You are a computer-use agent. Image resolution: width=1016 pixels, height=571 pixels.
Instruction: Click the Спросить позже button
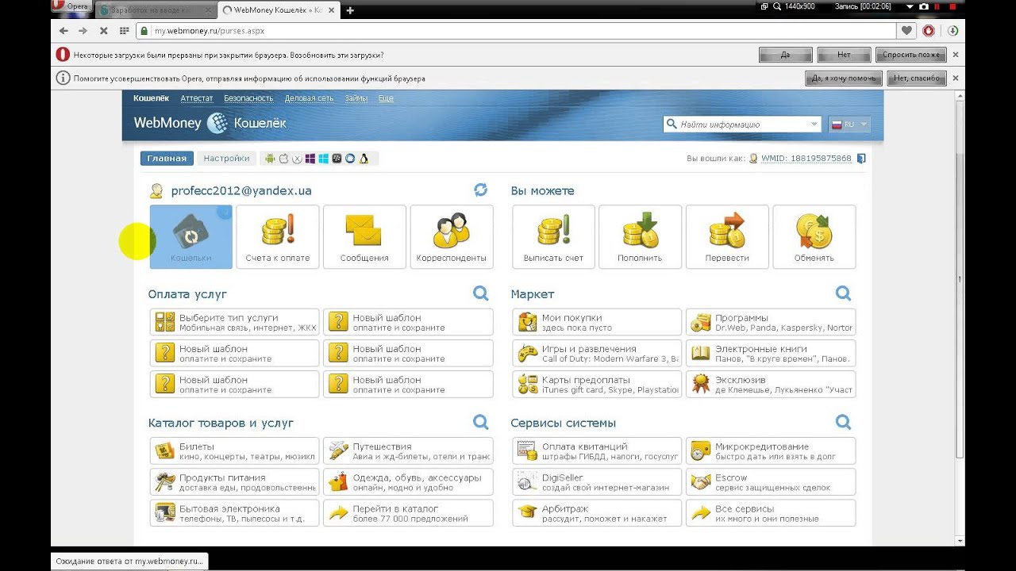911,55
